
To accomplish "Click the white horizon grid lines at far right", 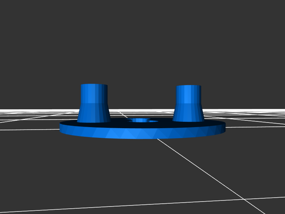I will click(x=264, y=113).
